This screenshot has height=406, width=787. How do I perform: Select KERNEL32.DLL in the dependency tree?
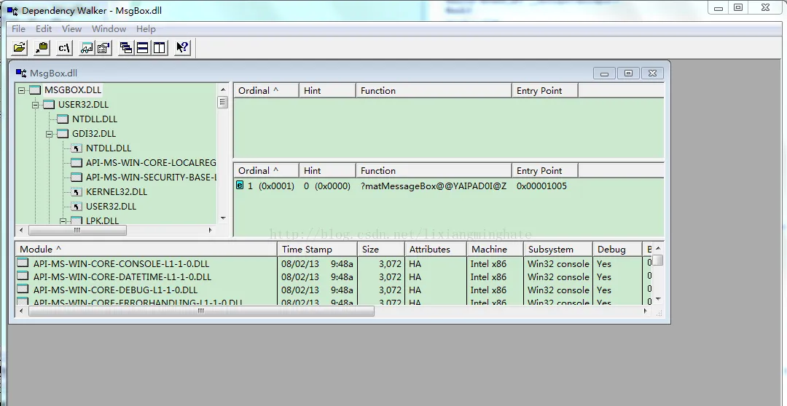(x=117, y=192)
